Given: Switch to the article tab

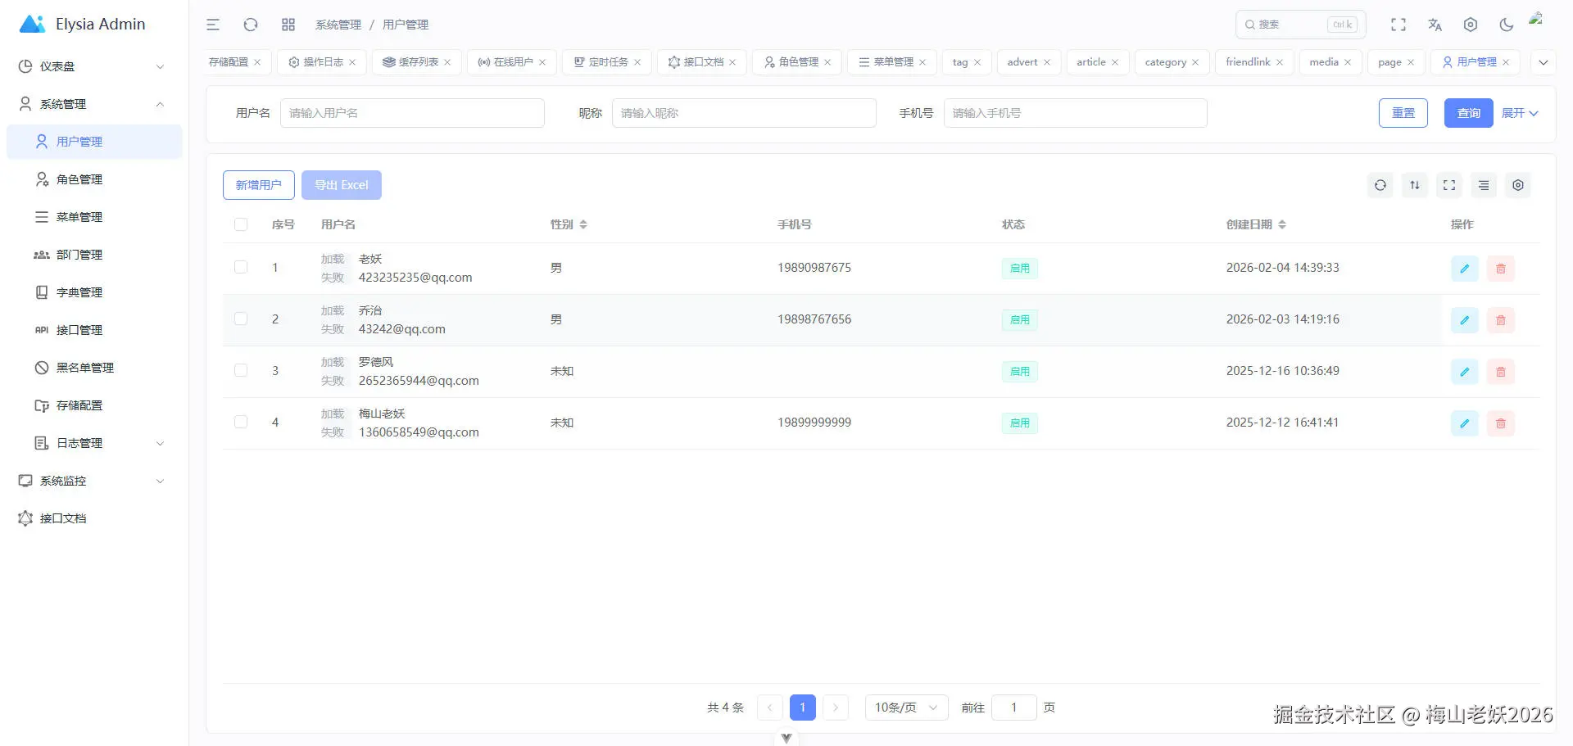Looking at the screenshot, I should tap(1098, 62).
